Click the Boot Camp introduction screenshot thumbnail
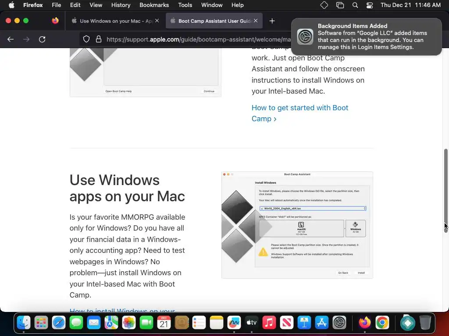 146,72
